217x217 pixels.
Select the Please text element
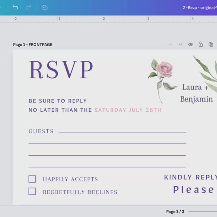[194, 189]
